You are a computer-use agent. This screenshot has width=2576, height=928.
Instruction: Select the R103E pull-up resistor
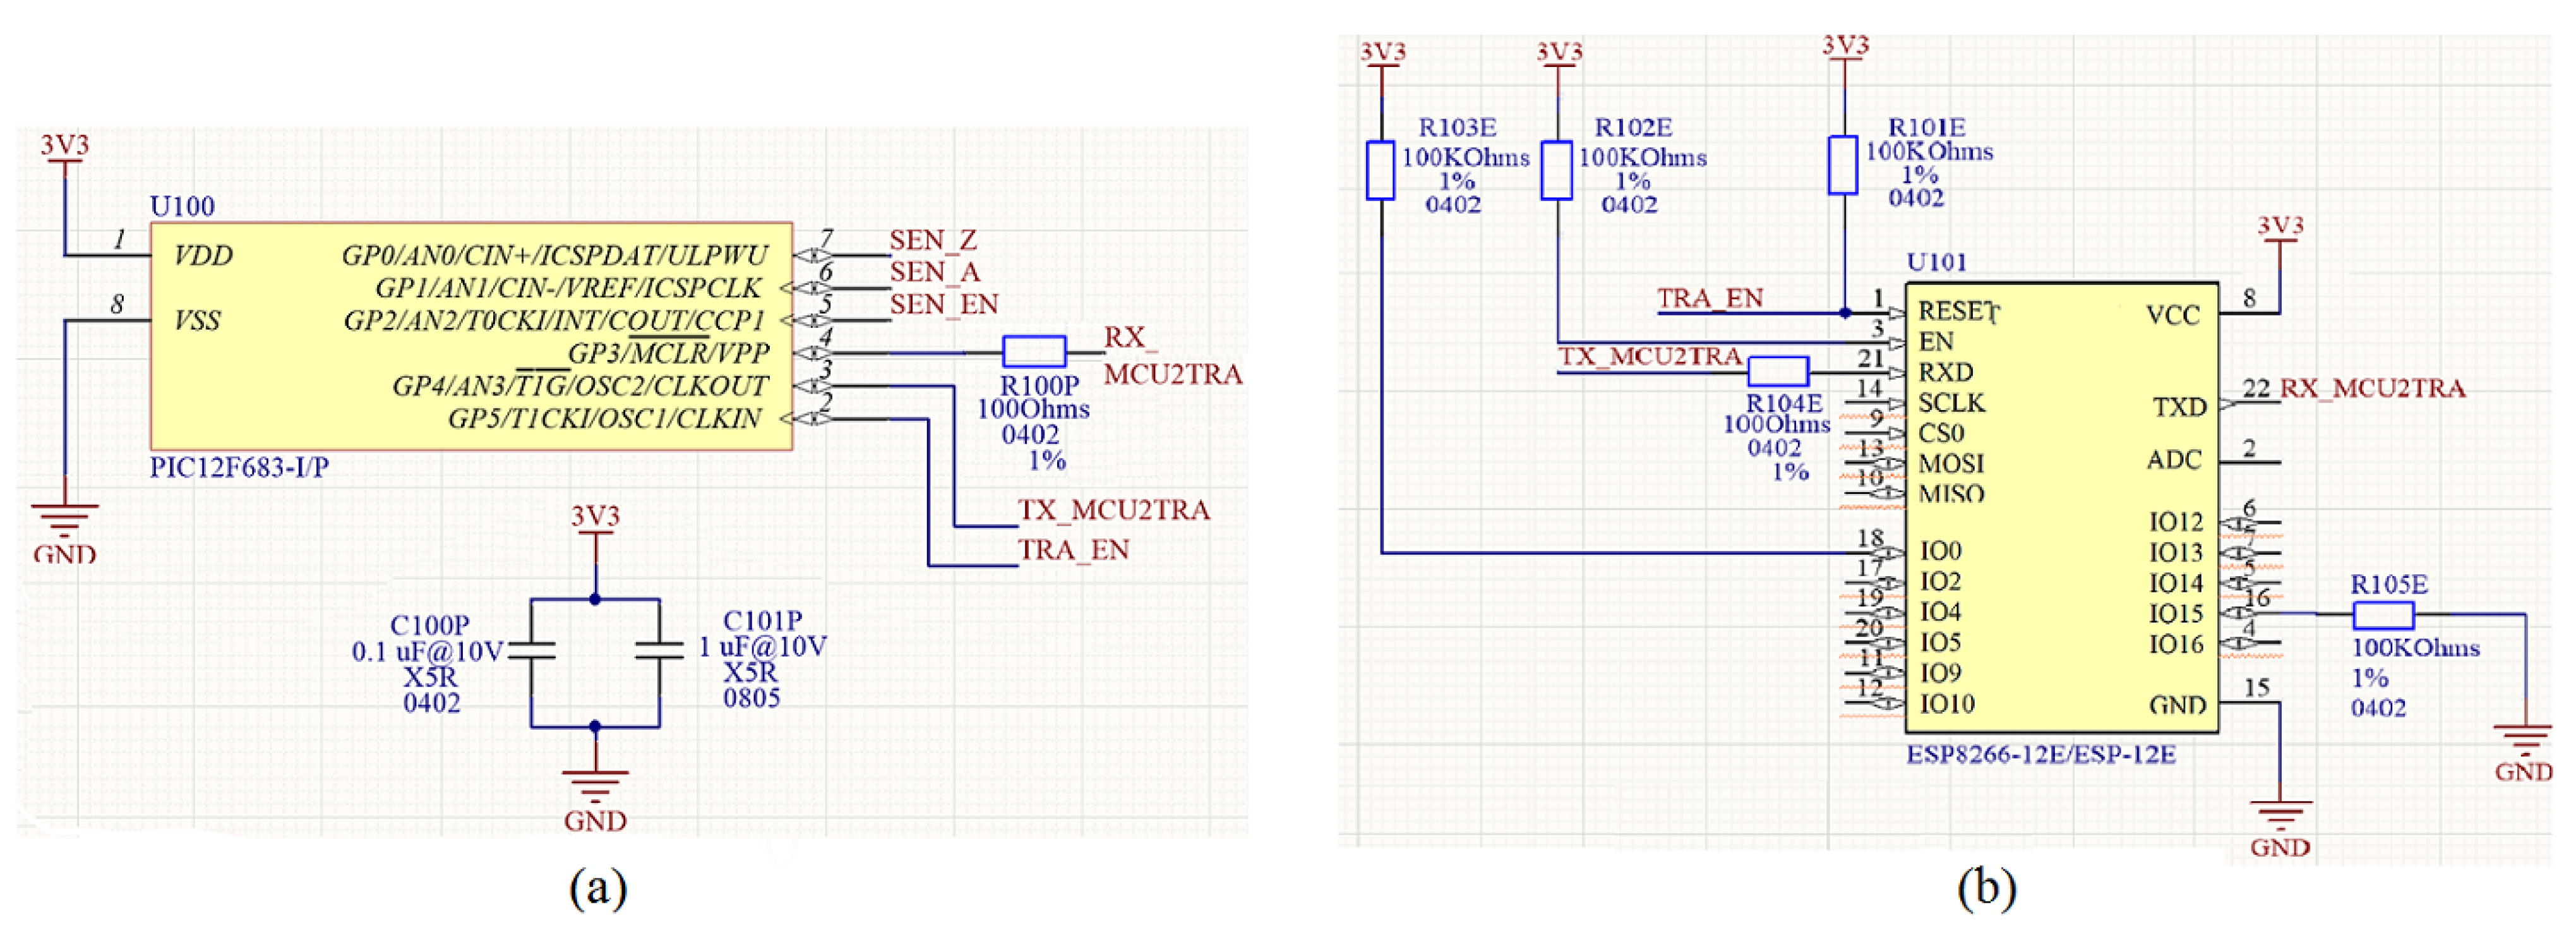1380,170
